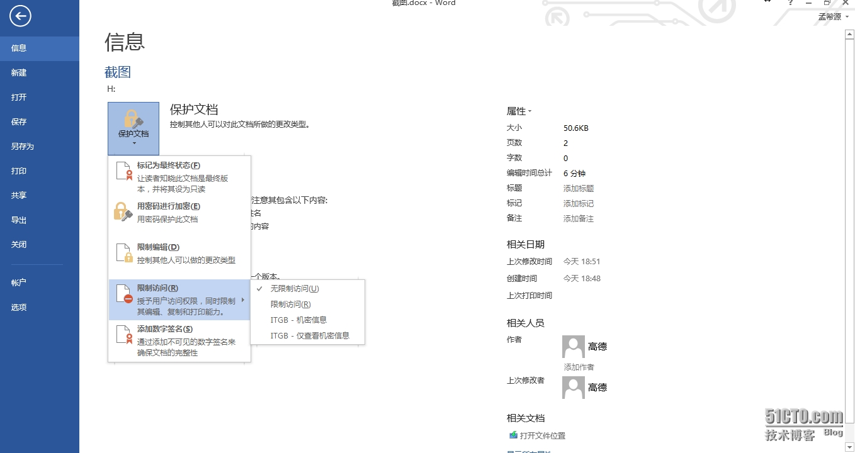Click the 限制编辑 document padlock icon

[x=124, y=253]
